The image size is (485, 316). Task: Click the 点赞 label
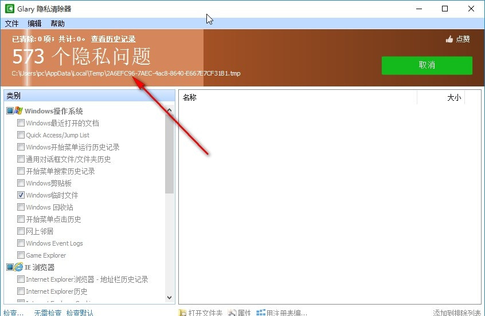[x=463, y=39]
